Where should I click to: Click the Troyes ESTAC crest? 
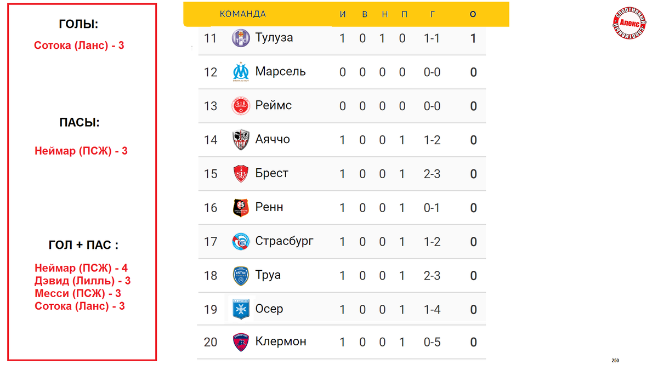tap(241, 276)
